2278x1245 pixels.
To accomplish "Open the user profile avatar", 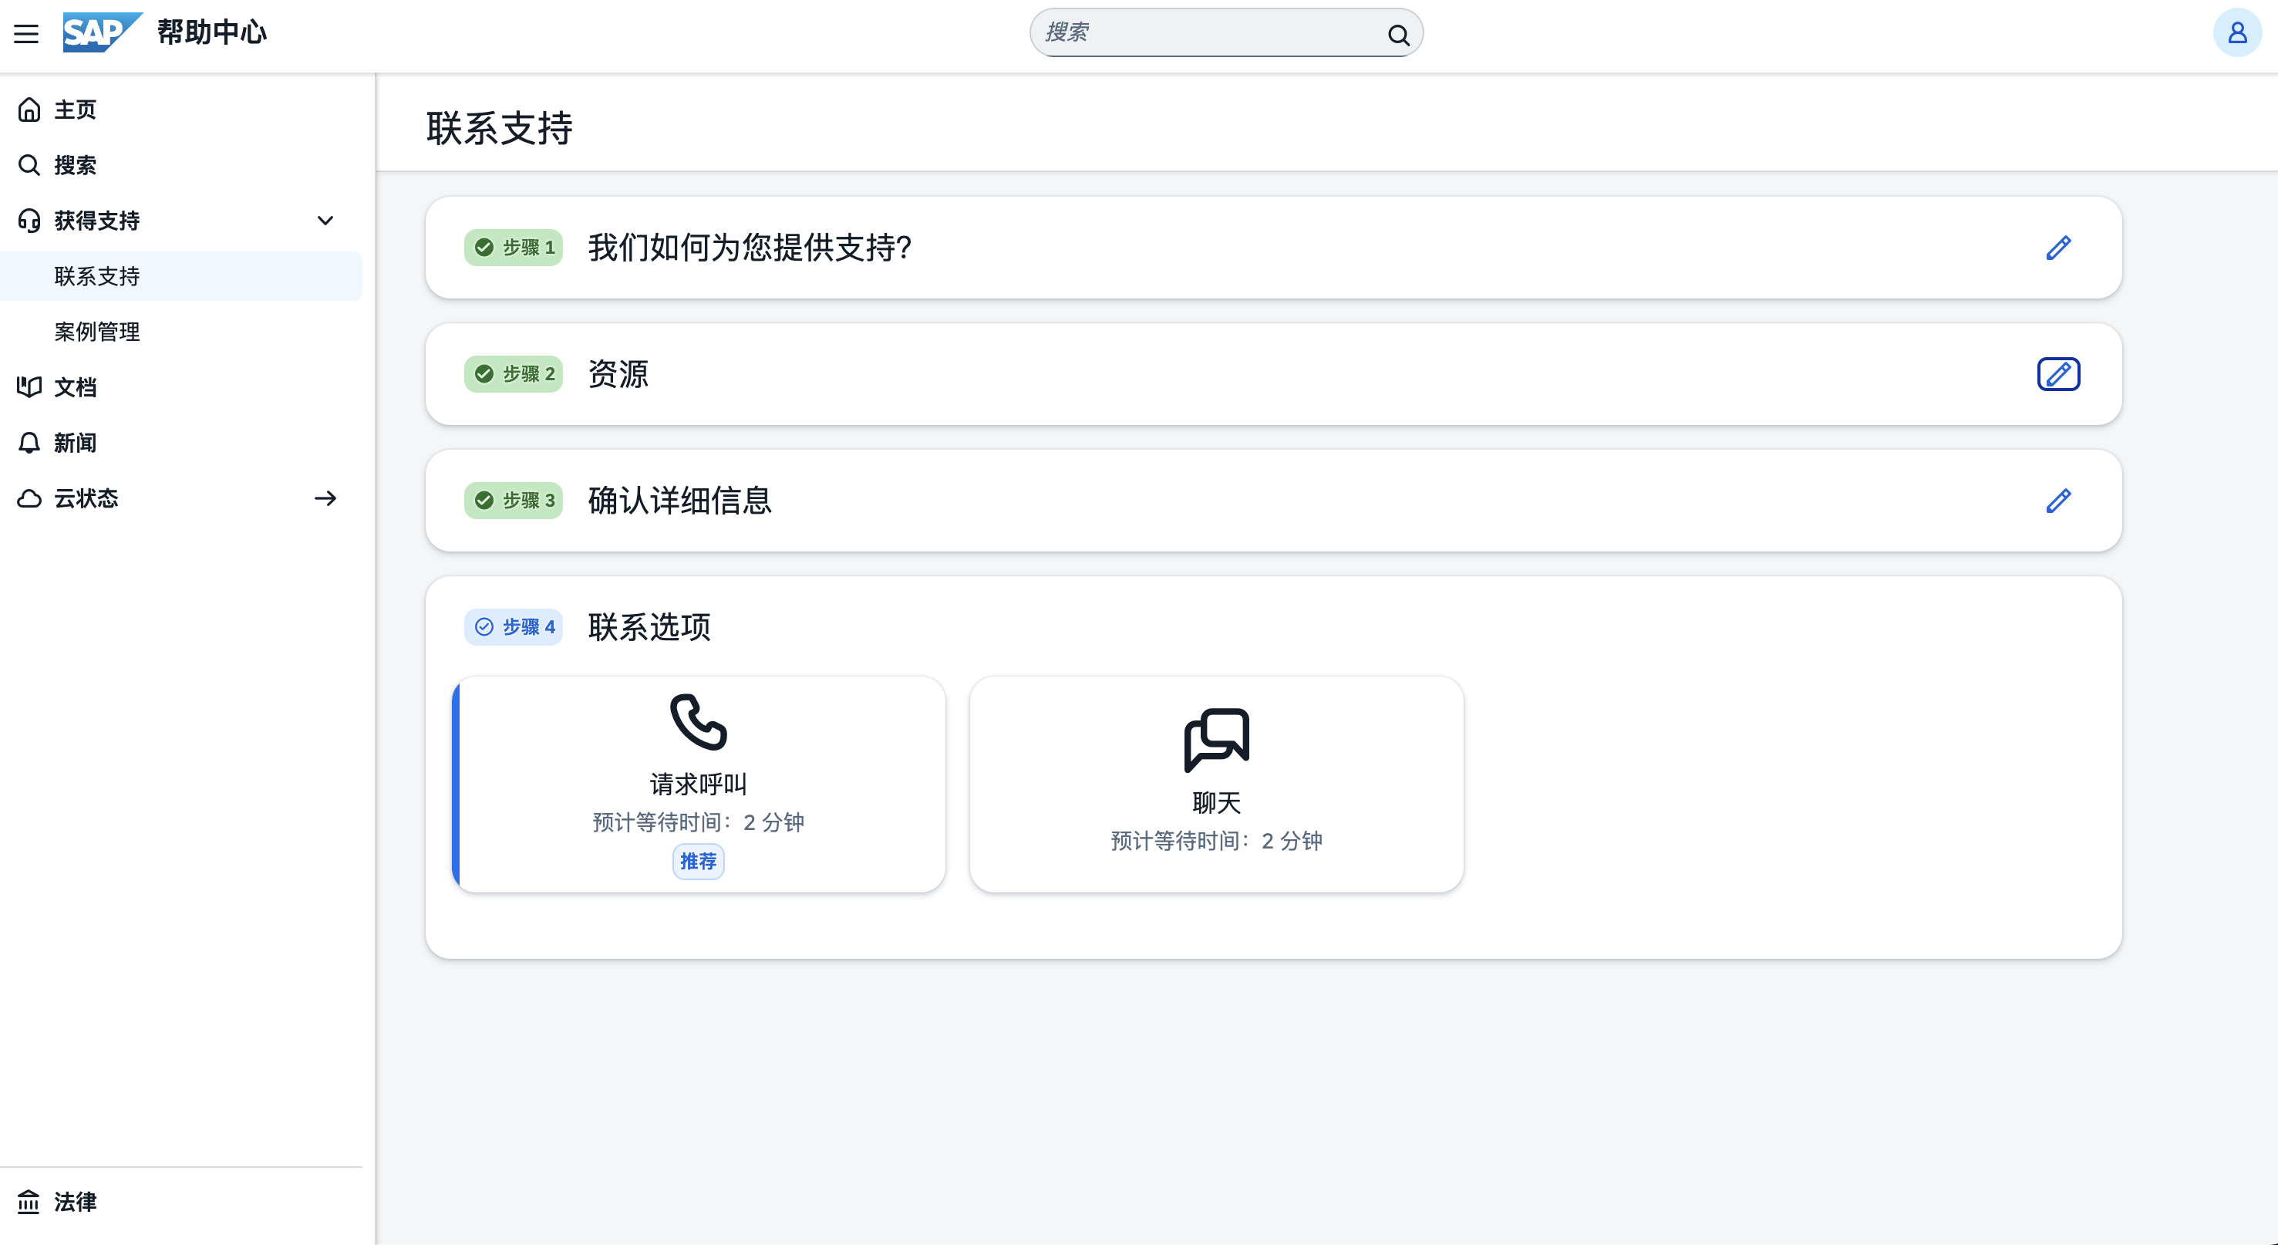I will coord(2236,34).
